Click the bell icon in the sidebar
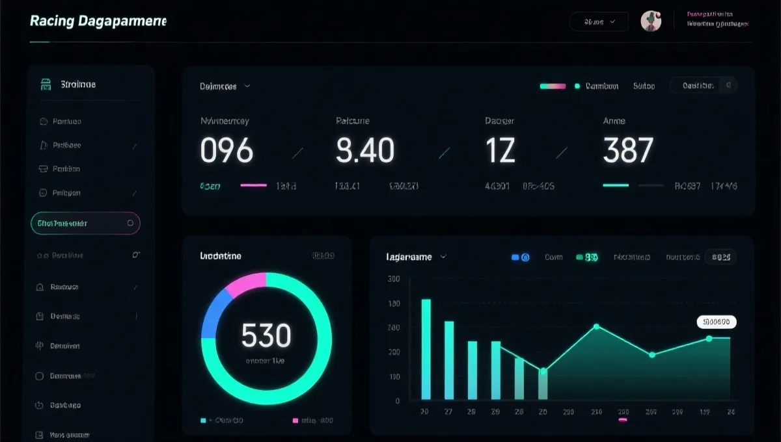 [39, 287]
